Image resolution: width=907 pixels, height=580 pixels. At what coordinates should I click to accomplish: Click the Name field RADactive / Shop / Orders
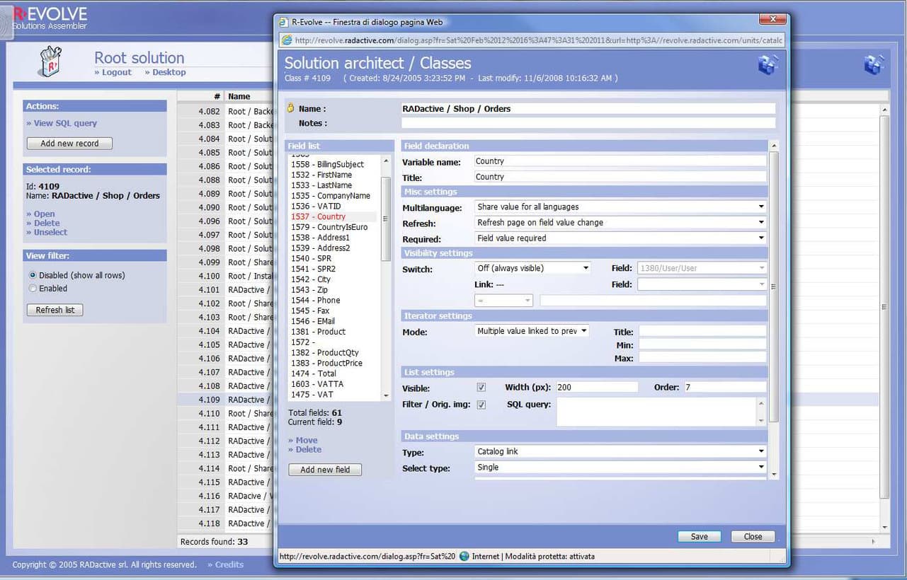(588, 109)
